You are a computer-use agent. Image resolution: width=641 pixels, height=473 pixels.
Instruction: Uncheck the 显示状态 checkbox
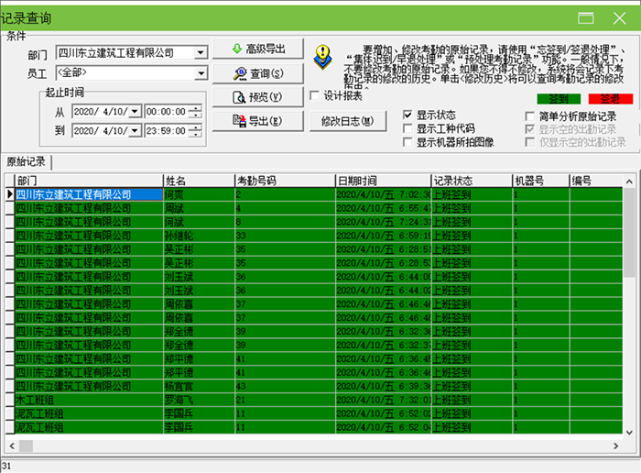[408, 115]
